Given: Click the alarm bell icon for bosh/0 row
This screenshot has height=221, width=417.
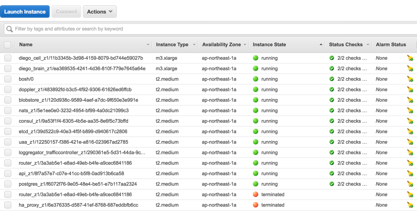Looking at the screenshot, I should [x=410, y=79].
